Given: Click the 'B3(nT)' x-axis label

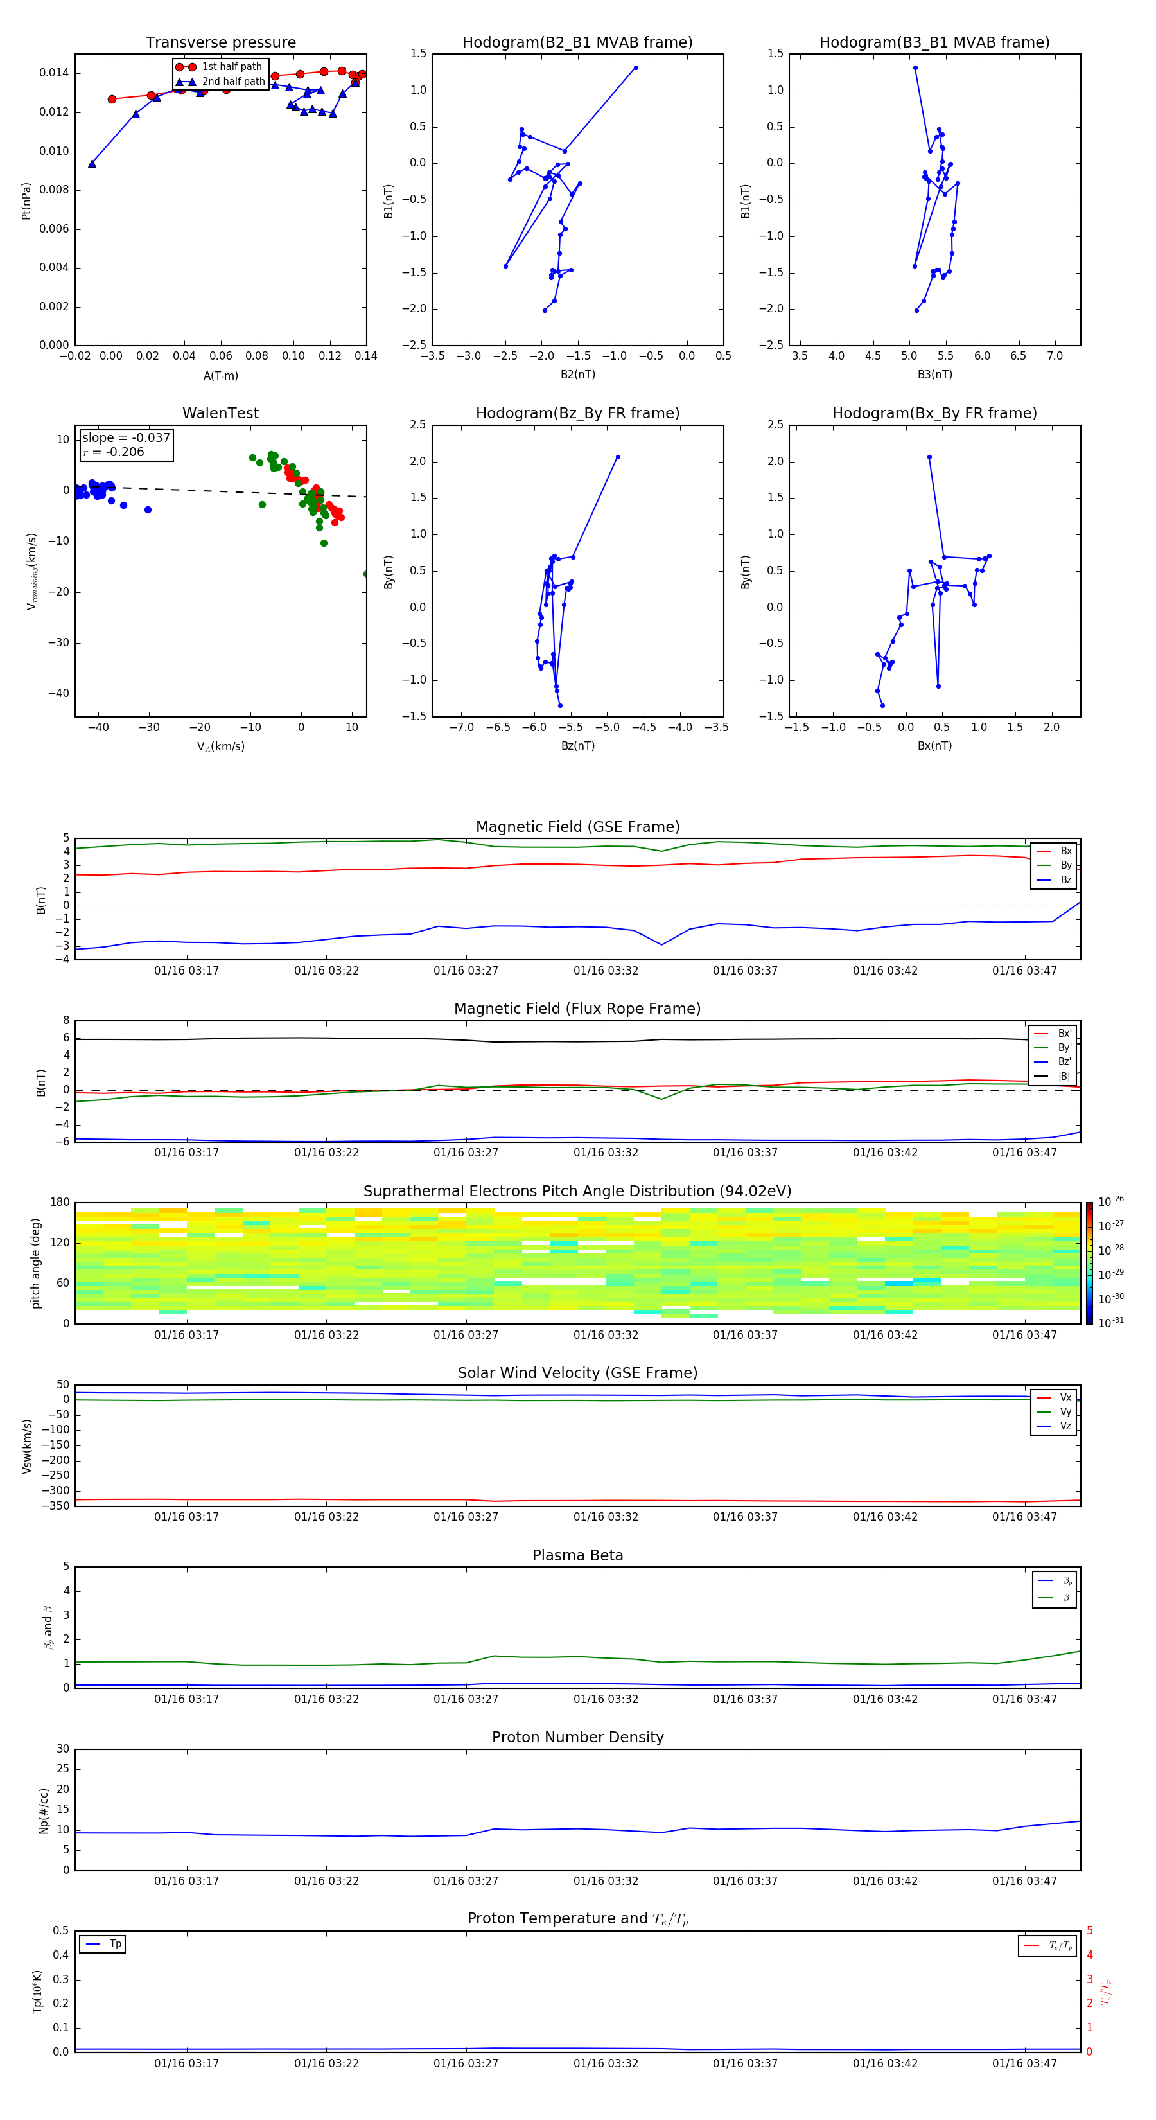Looking at the screenshot, I should (934, 375).
